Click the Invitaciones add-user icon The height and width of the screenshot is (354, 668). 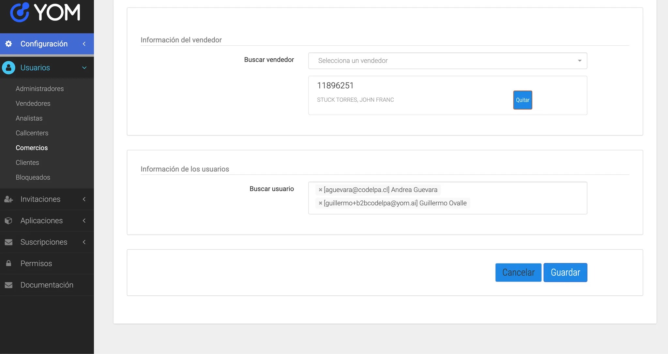click(x=9, y=199)
